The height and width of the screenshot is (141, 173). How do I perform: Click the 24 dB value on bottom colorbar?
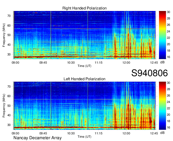(x=168, y=102)
